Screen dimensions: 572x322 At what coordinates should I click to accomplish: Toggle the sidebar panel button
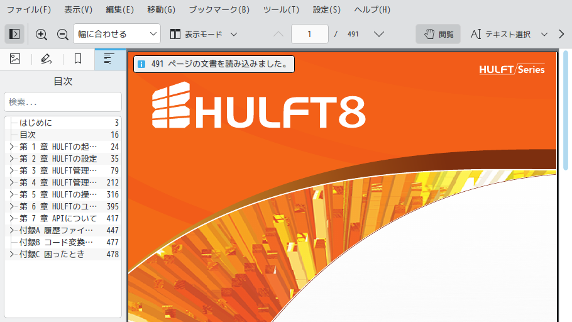pyautogui.click(x=14, y=34)
